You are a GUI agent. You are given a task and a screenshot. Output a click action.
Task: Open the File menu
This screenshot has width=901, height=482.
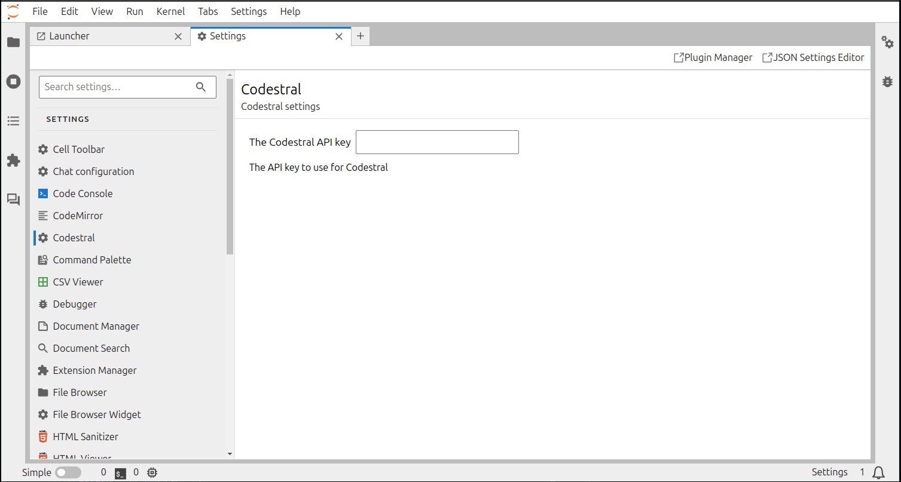40,11
